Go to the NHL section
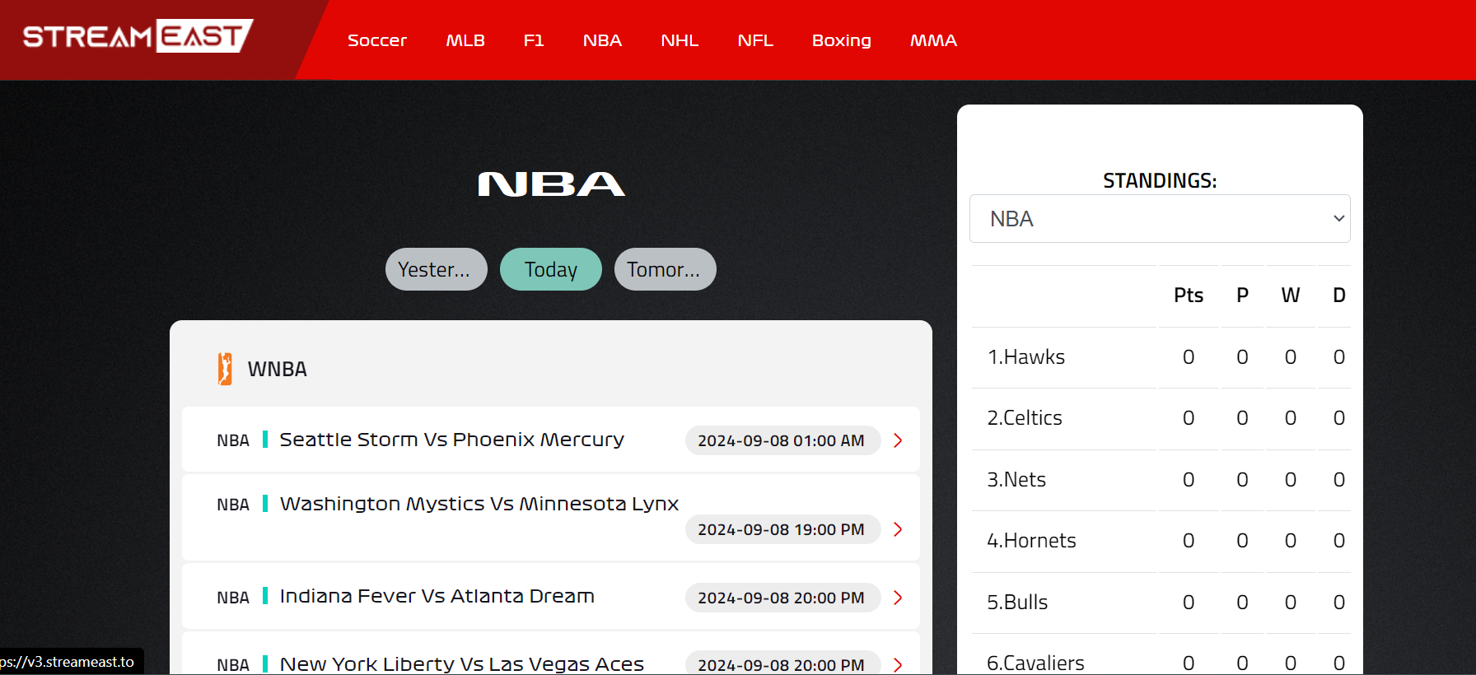Viewport: 1476px width, 675px height. (680, 40)
